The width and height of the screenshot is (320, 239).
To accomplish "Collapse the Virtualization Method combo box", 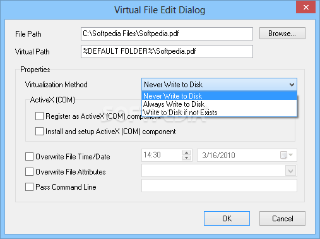I will click(219, 85).
